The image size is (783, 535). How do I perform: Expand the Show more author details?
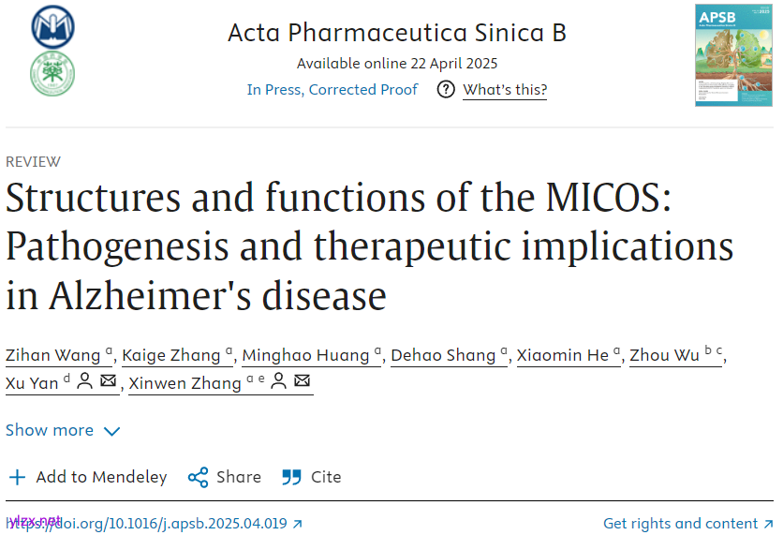click(50, 431)
